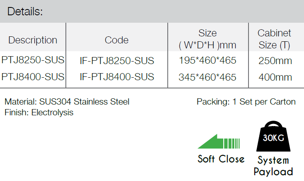Click the Packing: 1 Set per Carton text
The width and height of the screenshot is (304, 181).
[x=246, y=102]
